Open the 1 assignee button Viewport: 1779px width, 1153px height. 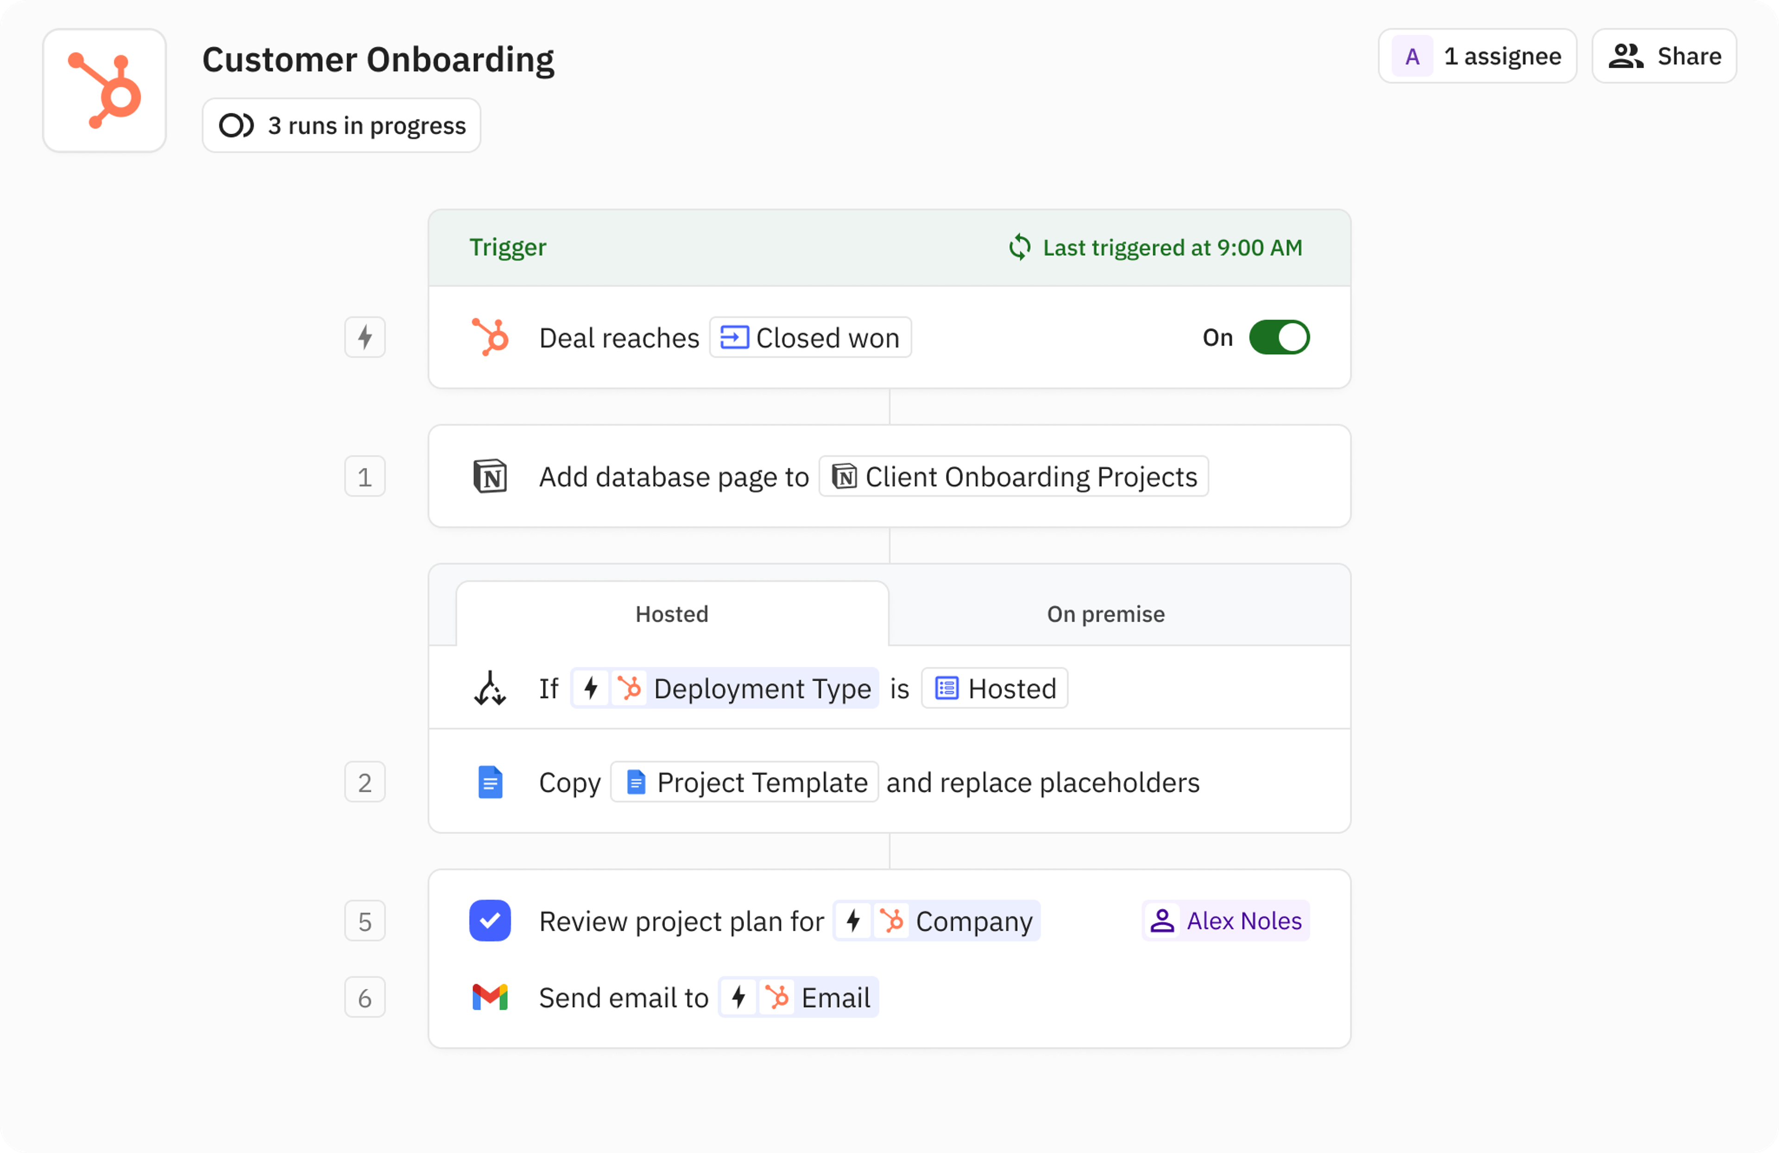click(1477, 56)
